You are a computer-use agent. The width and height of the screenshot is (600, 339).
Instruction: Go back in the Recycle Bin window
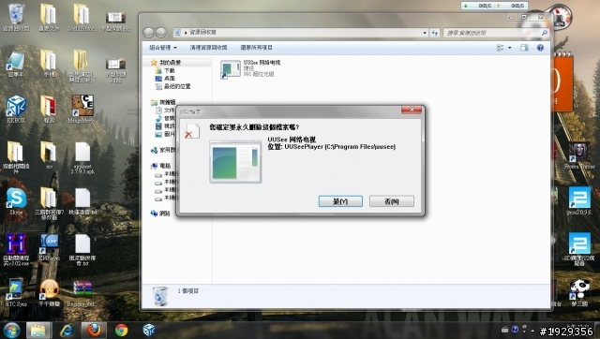pyautogui.click(x=148, y=33)
